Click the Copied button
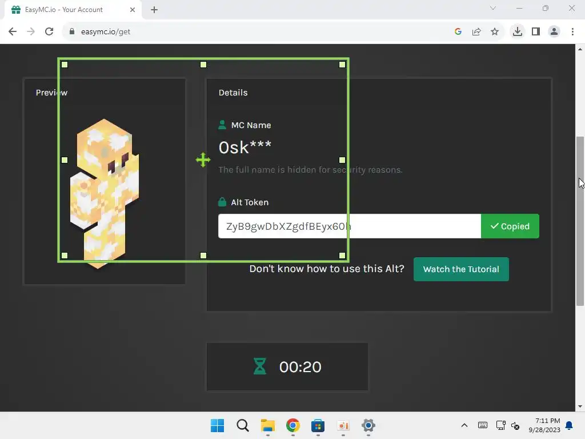The width and height of the screenshot is (585, 439). (510, 226)
